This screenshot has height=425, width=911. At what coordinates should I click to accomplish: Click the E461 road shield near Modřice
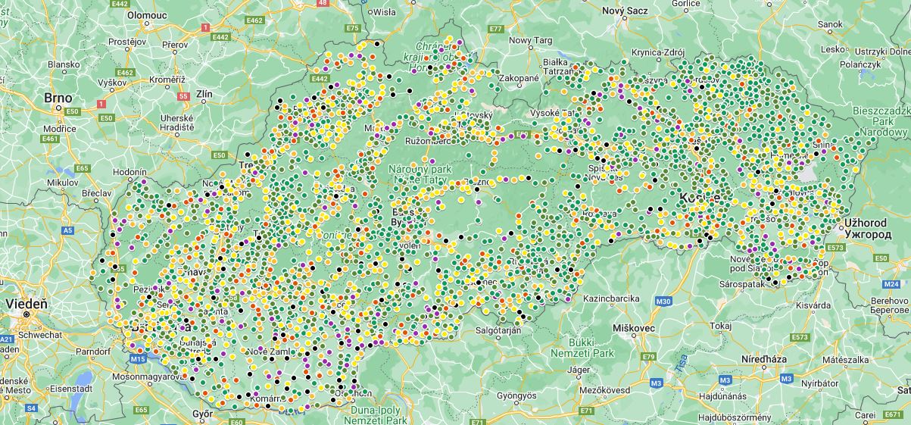[x=51, y=139]
